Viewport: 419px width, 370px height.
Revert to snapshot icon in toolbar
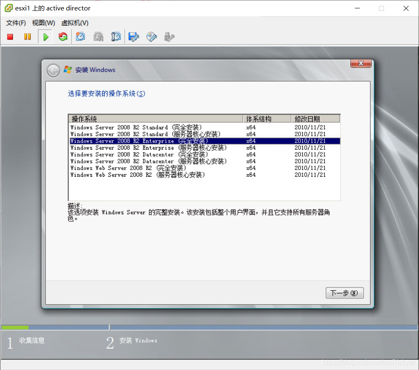[x=98, y=37]
